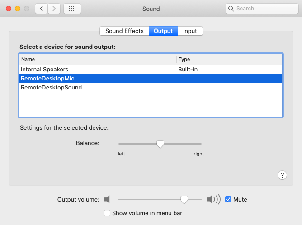
Task: Switch to the Sound Effects tab
Action: pos(124,31)
